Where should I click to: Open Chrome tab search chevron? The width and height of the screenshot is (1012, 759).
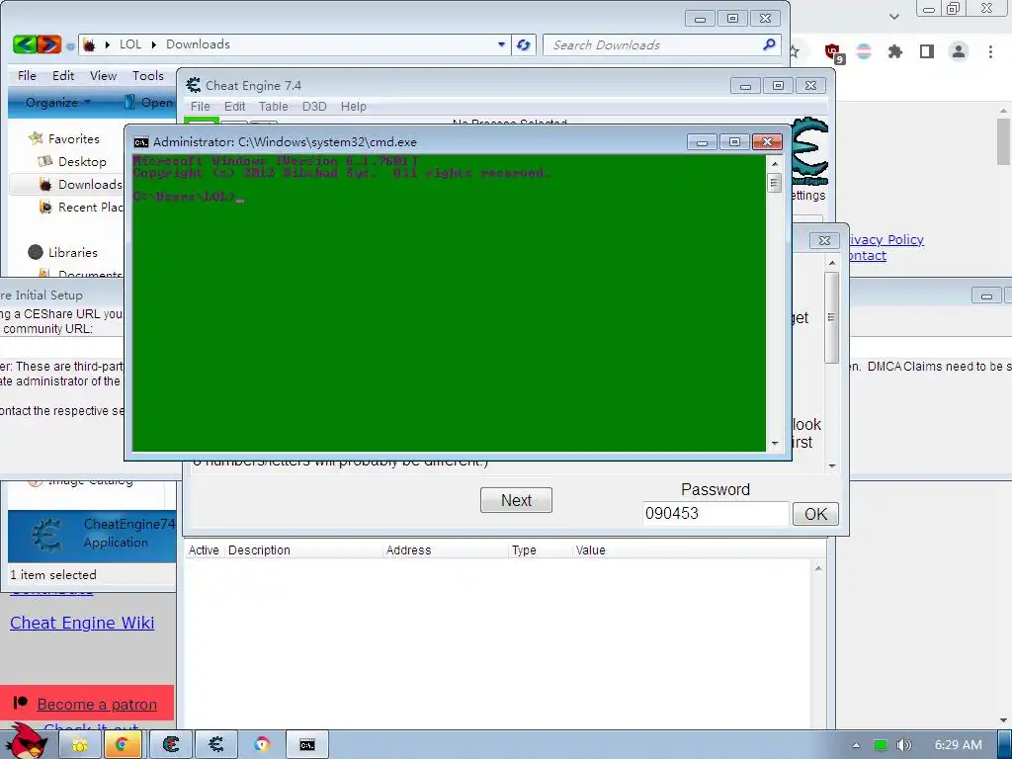[893, 16]
